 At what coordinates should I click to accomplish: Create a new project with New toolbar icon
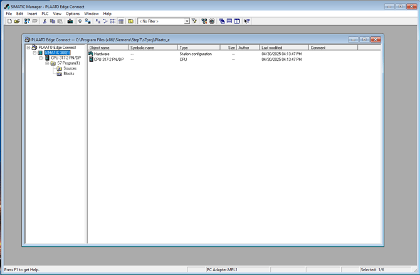[9, 21]
